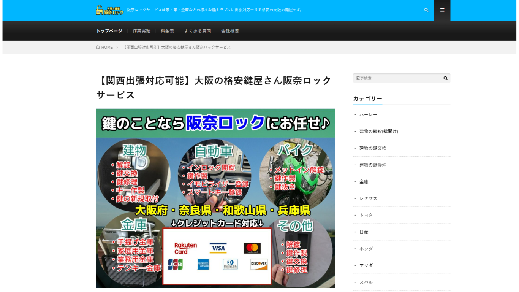Select the 建物の解錠(鍵開け) category

coord(379,131)
